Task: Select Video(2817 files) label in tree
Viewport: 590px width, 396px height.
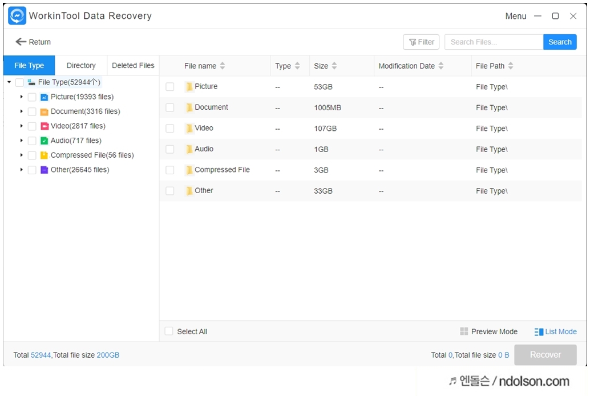Action: (78, 126)
